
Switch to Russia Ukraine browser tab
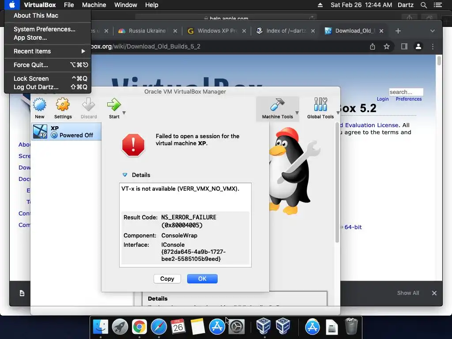[147, 31]
